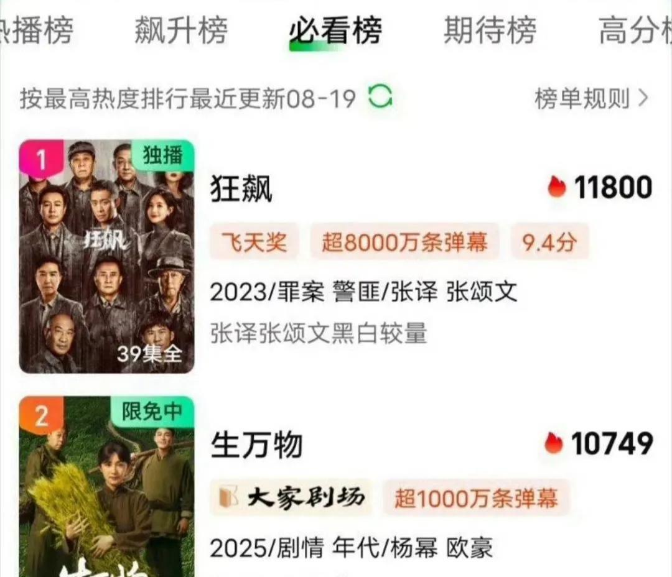The height and width of the screenshot is (577, 672).
Task: Tap the flame icon beside 10749
Action: pyautogui.click(x=553, y=443)
